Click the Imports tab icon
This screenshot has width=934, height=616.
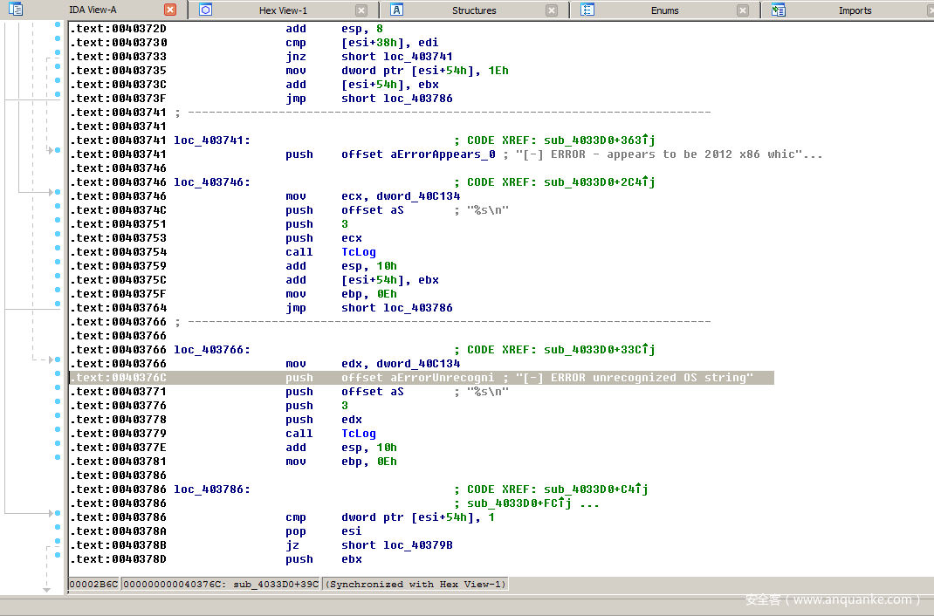click(779, 10)
